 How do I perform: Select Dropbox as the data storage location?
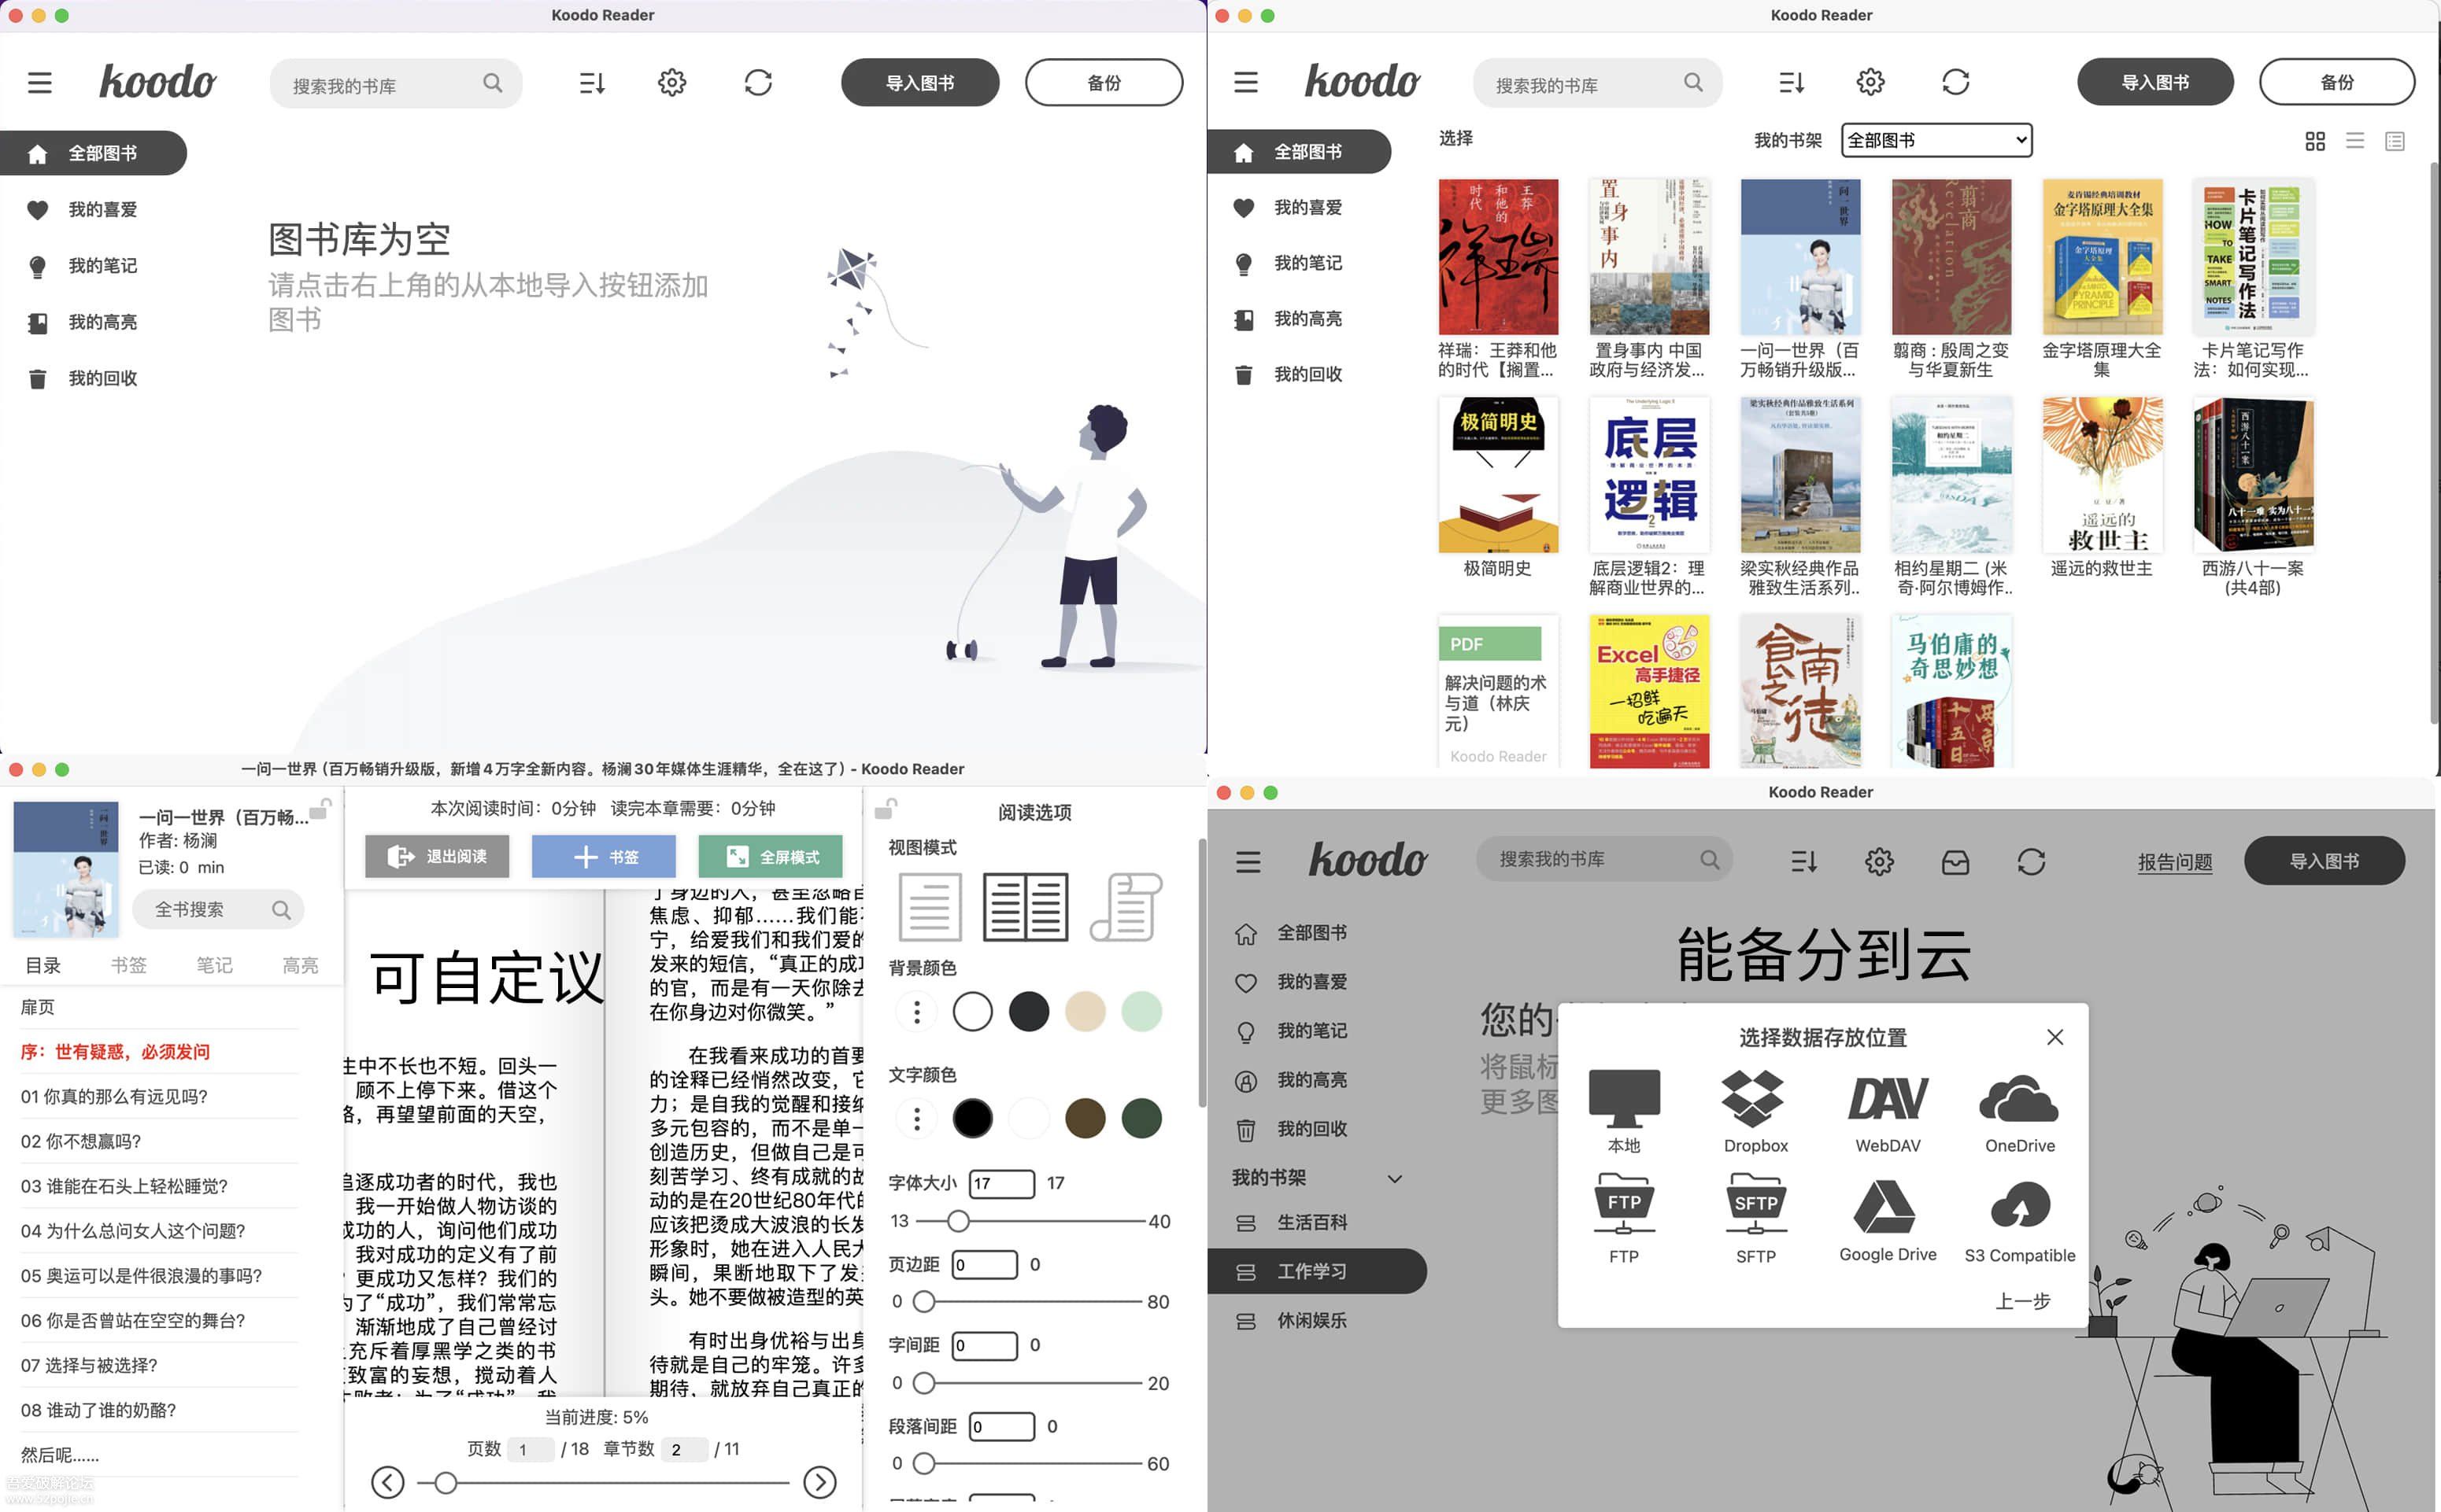(x=1755, y=1111)
